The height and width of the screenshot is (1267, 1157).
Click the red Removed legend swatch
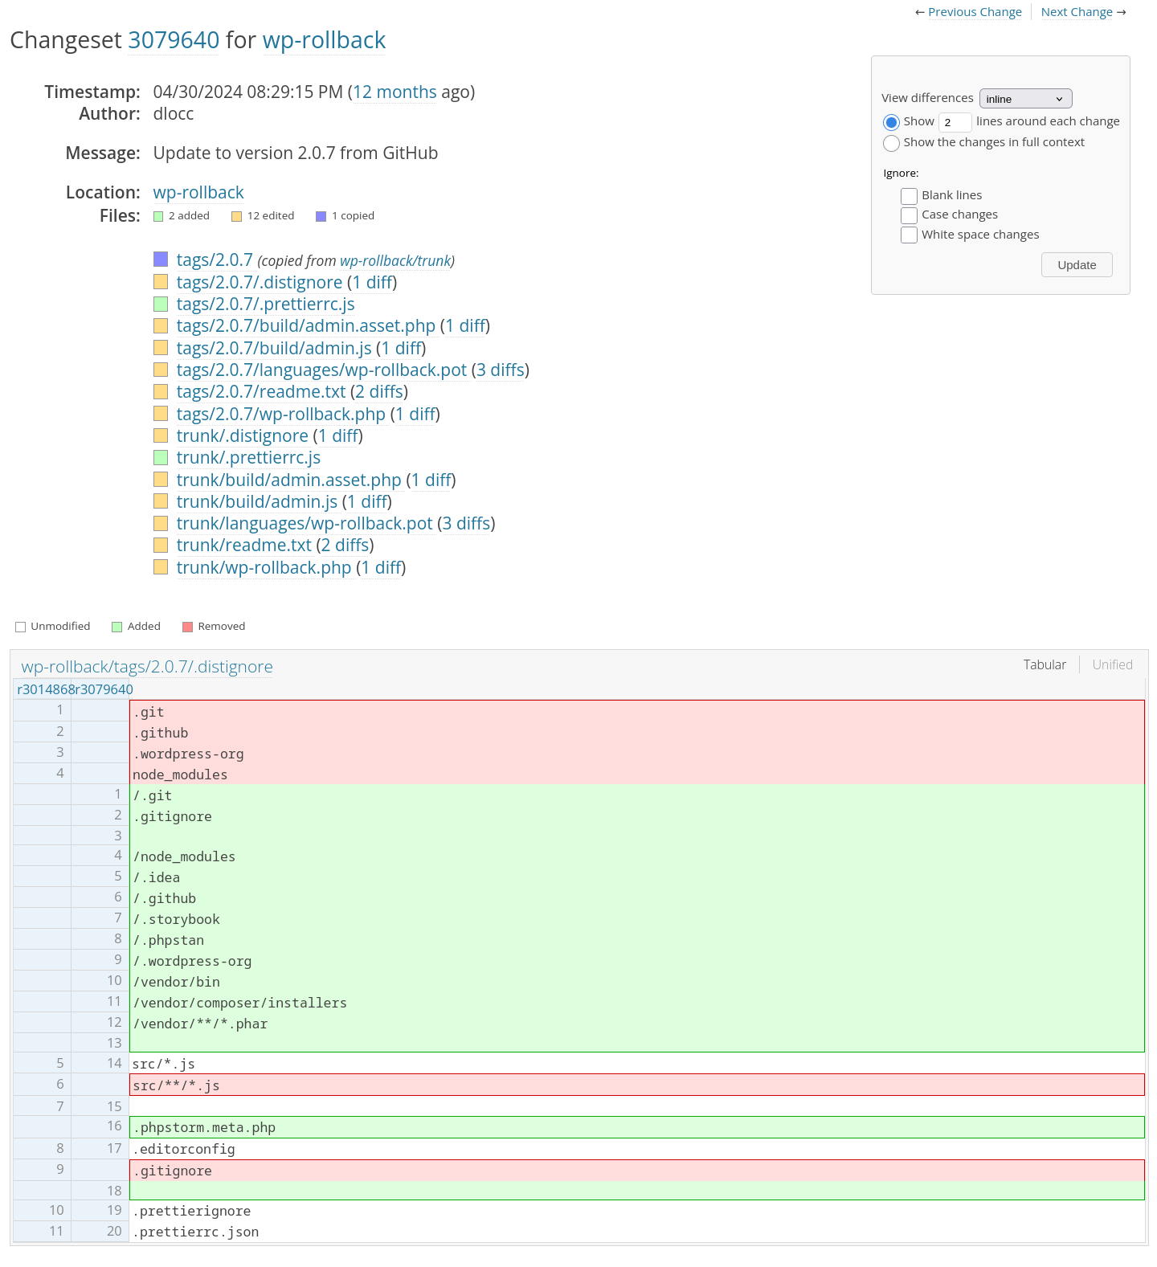188,627
